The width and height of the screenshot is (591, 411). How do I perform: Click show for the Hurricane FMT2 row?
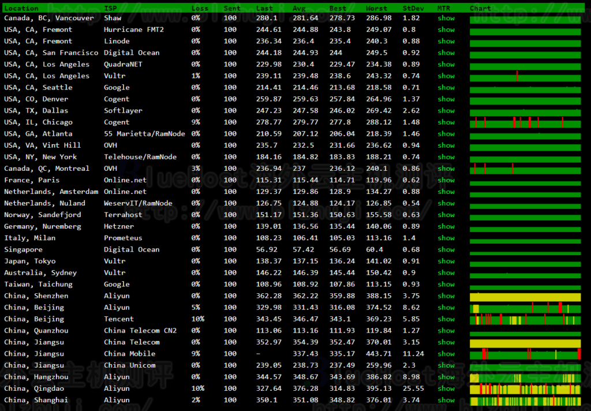click(x=446, y=29)
